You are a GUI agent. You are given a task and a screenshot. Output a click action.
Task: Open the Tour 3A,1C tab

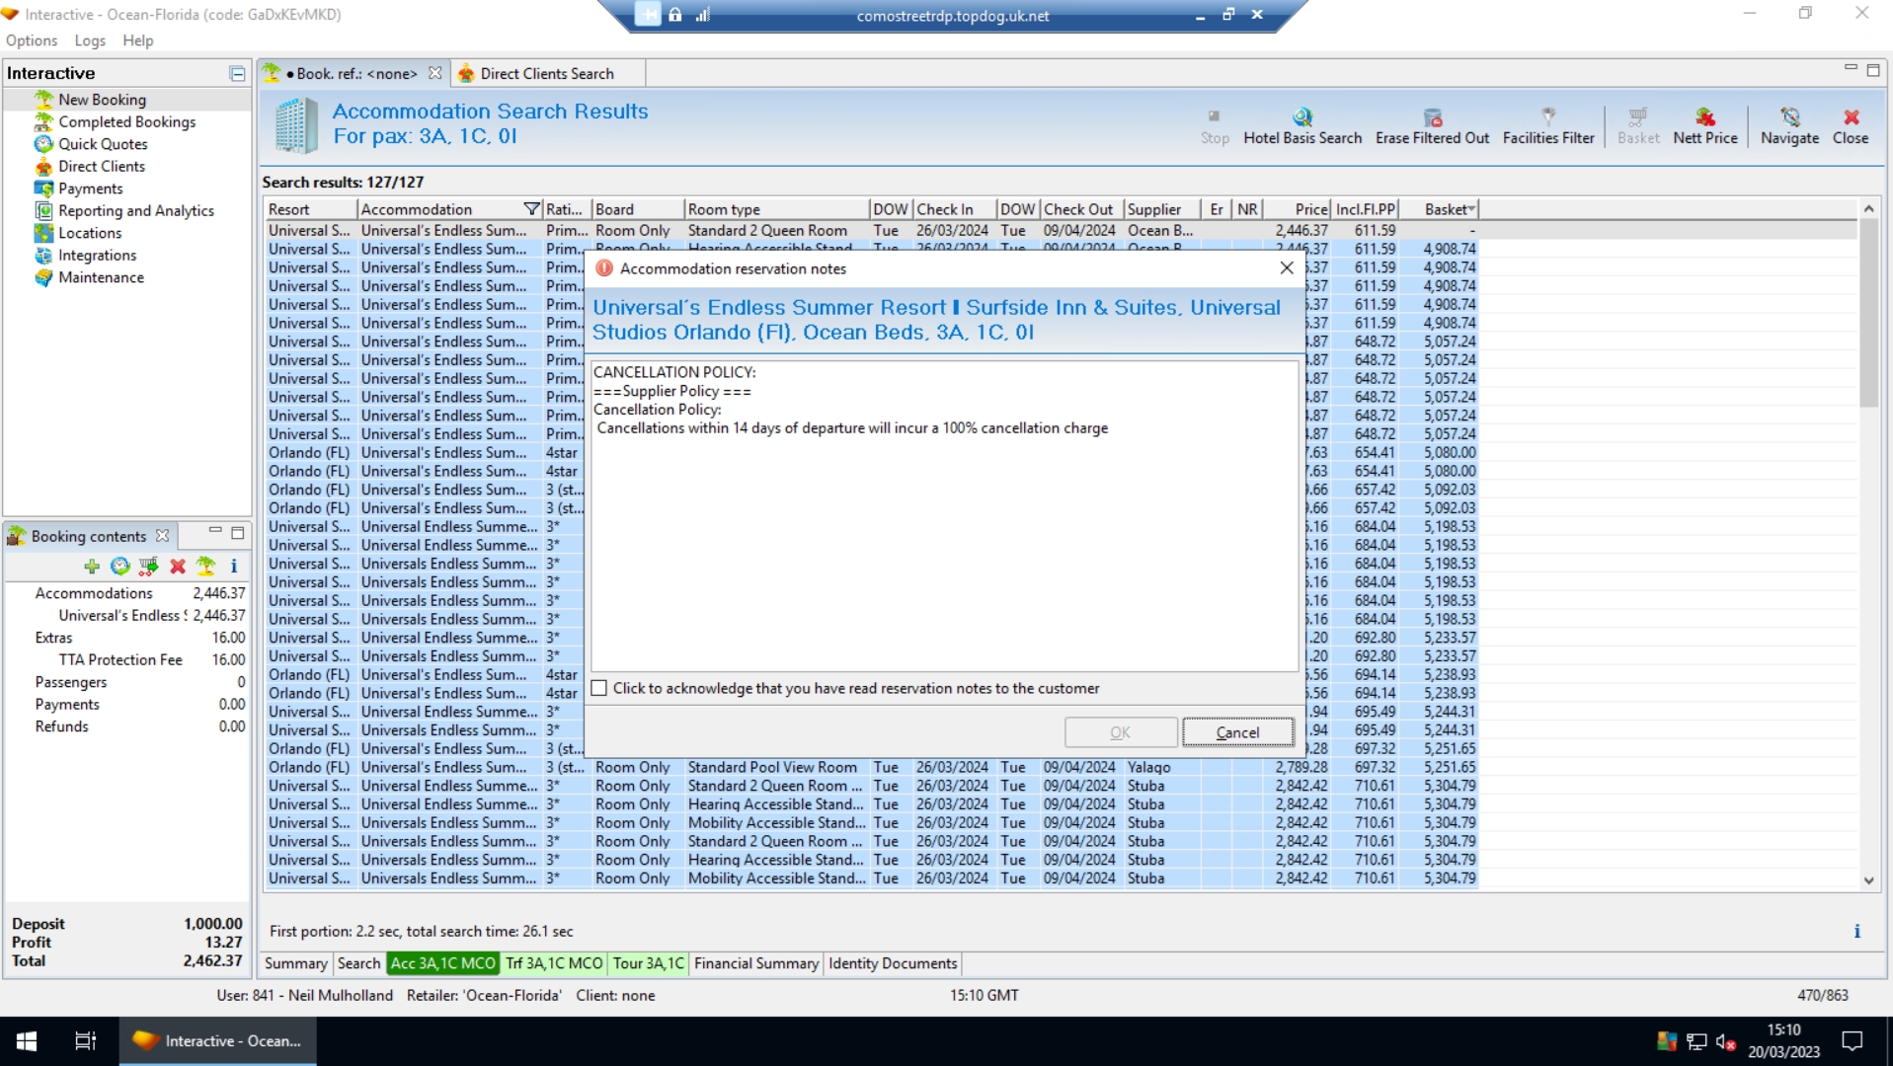[x=649, y=963]
